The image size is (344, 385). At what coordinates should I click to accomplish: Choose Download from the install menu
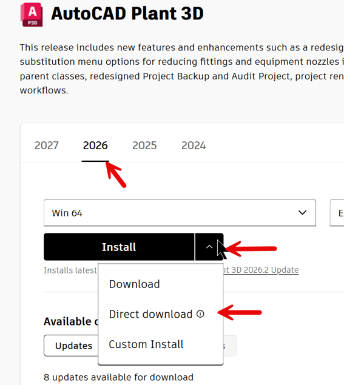[x=135, y=284]
